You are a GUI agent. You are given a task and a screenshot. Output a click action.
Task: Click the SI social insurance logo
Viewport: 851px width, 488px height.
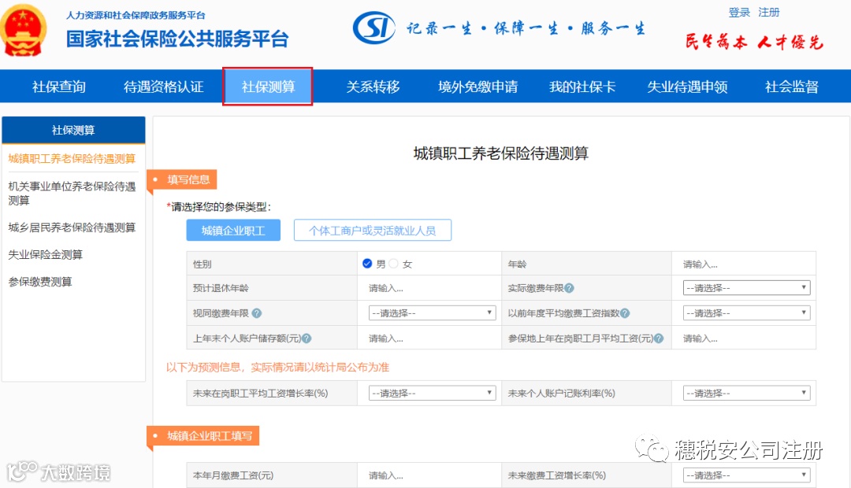point(374,28)
